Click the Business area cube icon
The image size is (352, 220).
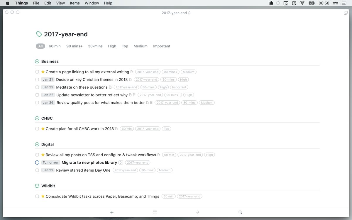coord(37,61)
